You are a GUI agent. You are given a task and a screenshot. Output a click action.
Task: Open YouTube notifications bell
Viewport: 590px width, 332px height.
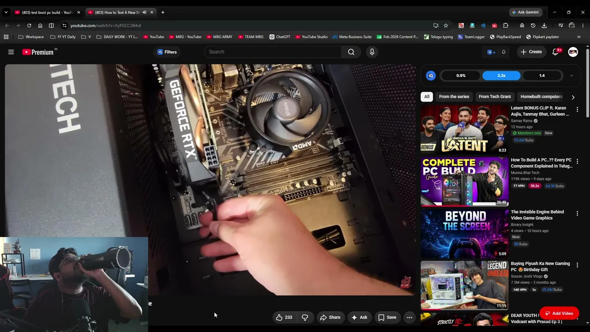click(x=555, y=52)
